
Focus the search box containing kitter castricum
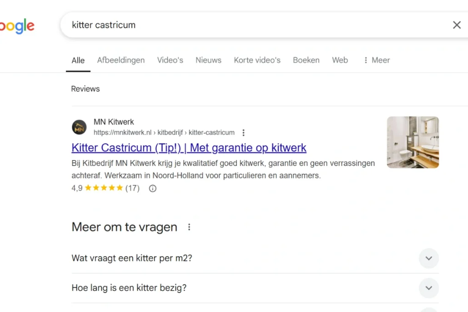257,25
